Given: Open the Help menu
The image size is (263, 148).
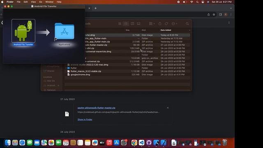Looking at the screenshot, I should pyautogui.click(x=59, y=2).
